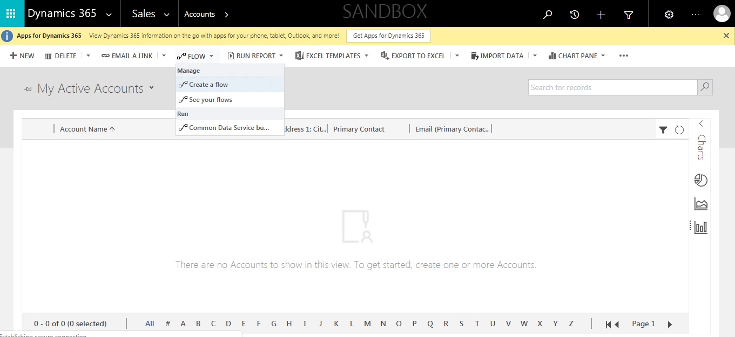Viewport: 735px width, 337px height.
Task: Click the Search for records field
Action: coord(612,87)
